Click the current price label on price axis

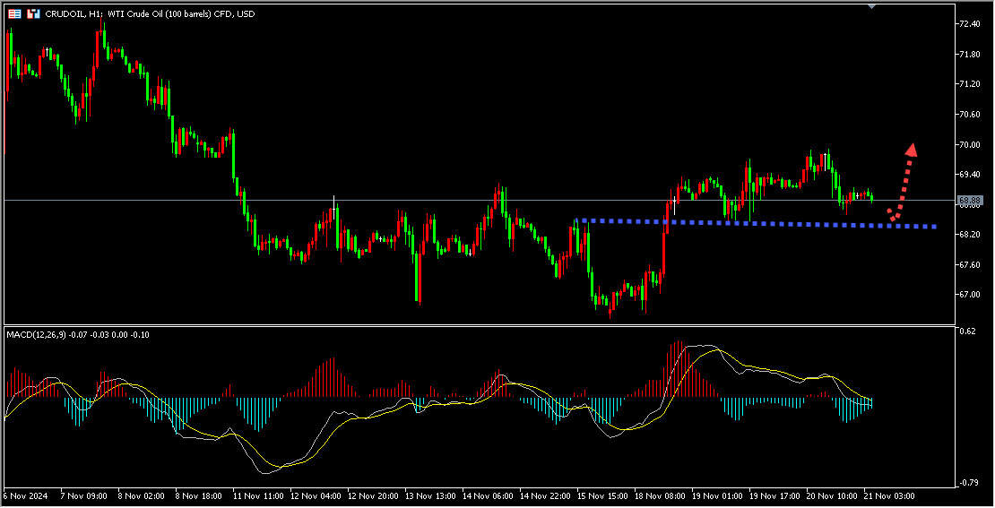click(x=970, y=201)
